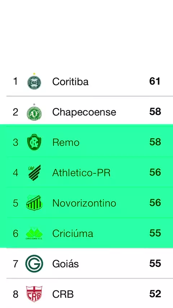Open the Chapecoense team name
173x308 pixels.
point(84,112)
